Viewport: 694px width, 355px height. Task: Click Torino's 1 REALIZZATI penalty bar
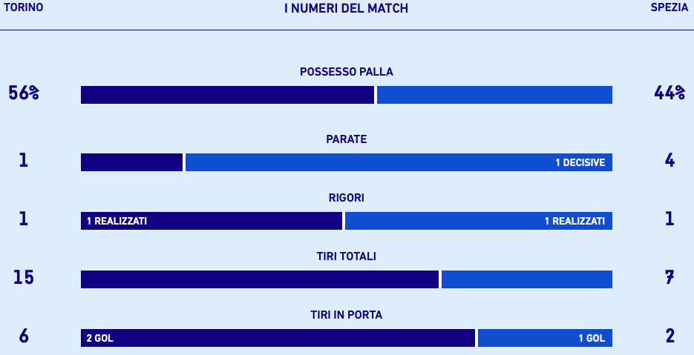(212, 221)
